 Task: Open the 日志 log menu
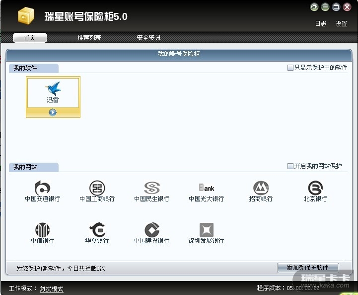(321, 23)
